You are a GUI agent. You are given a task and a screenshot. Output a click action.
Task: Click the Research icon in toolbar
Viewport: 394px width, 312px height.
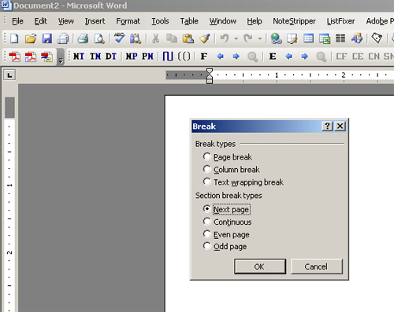click(136, 39)
